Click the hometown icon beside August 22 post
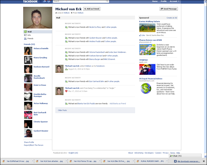The width and height of the screenshot is (207, 165). click(66, 69)
